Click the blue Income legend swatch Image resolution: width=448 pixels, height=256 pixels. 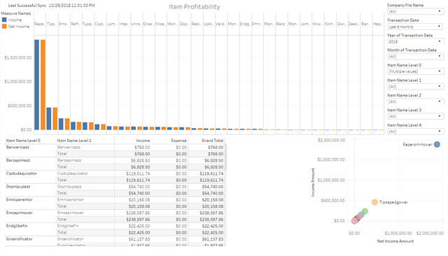point(4,20)
